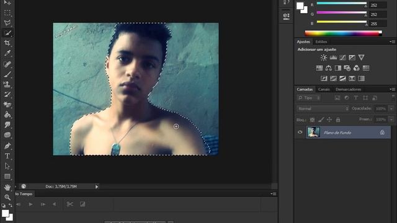Add a Hue/Saturation adjustment
Viewport: 397px width, 223px height.
(319, 68)
